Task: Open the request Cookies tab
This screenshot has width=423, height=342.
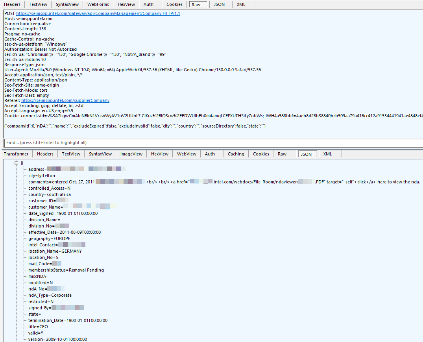Action: click(x=174, y=4)
